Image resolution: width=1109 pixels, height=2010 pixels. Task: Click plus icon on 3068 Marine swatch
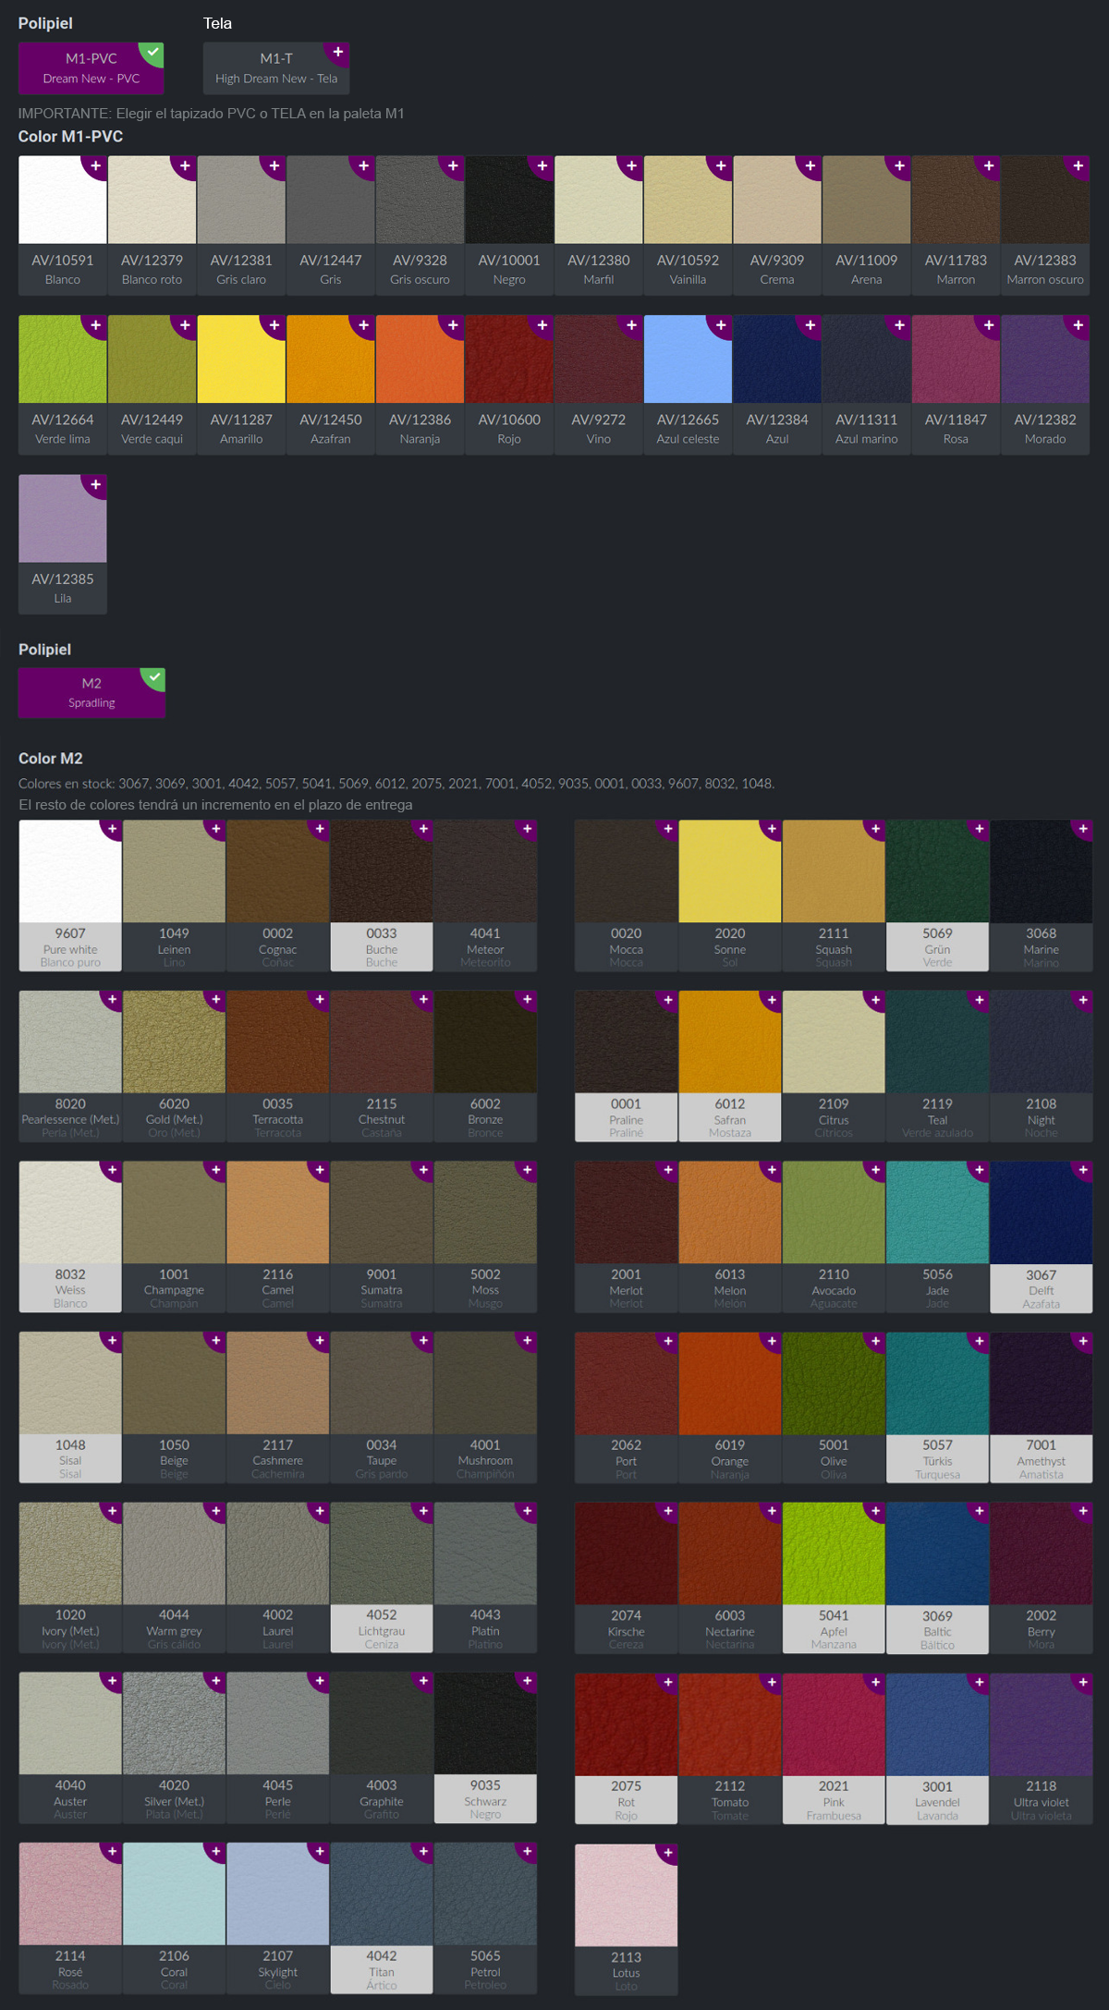pos(1083,830)
